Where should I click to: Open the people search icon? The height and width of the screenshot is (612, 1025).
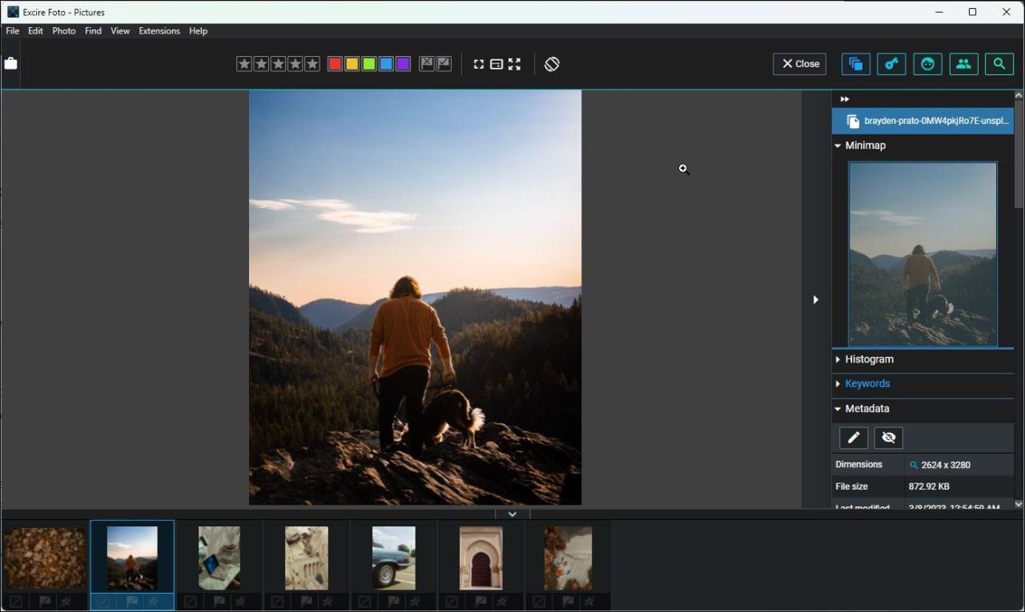pos(964,64)
